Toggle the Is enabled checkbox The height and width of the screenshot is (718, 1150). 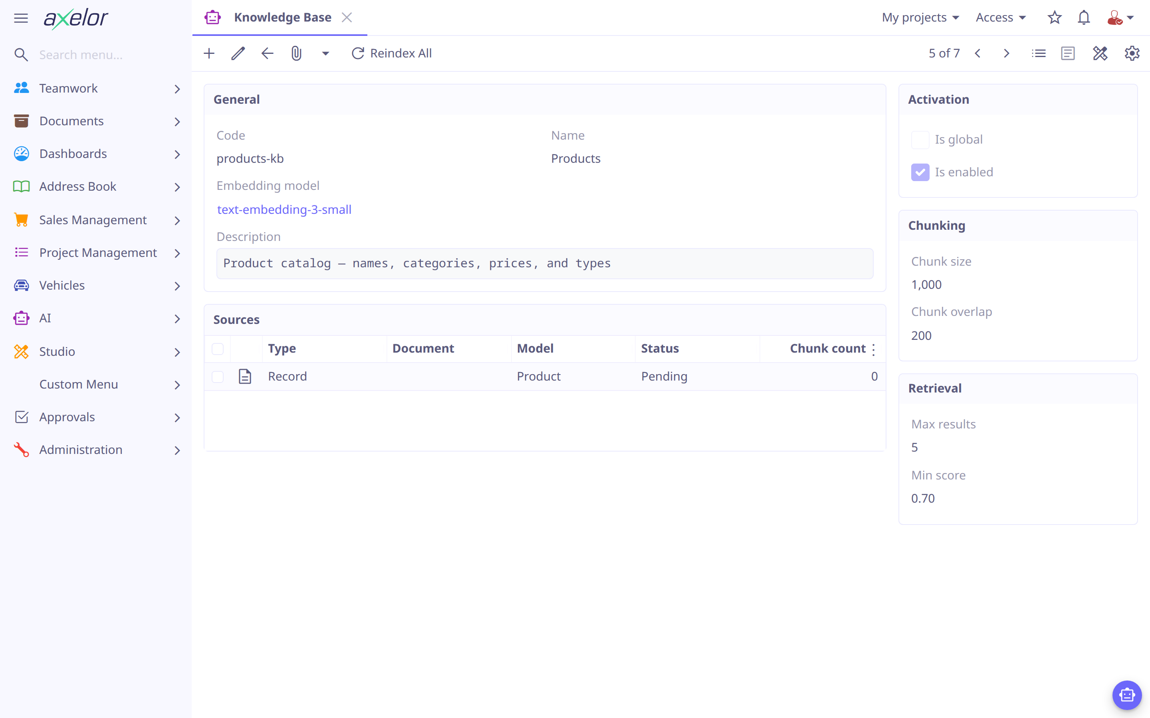[920, 172]
